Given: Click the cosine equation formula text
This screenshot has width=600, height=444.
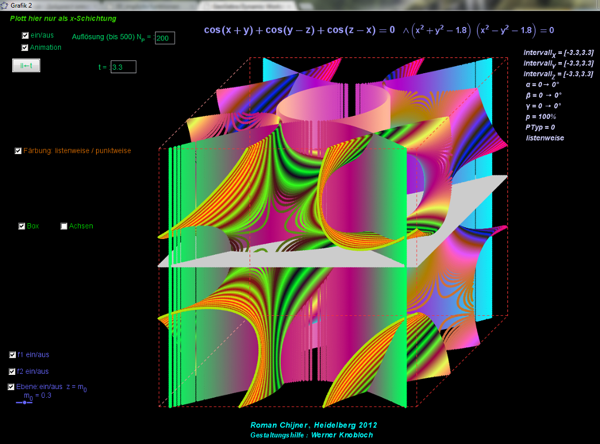Looking at the screenshot, I should [x=299, y=30].
